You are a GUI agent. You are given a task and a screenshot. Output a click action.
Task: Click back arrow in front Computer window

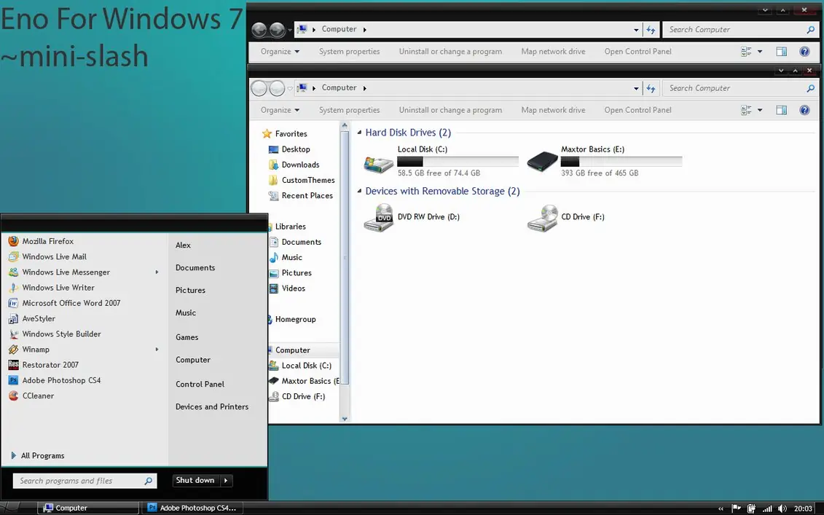click(259, 88)
